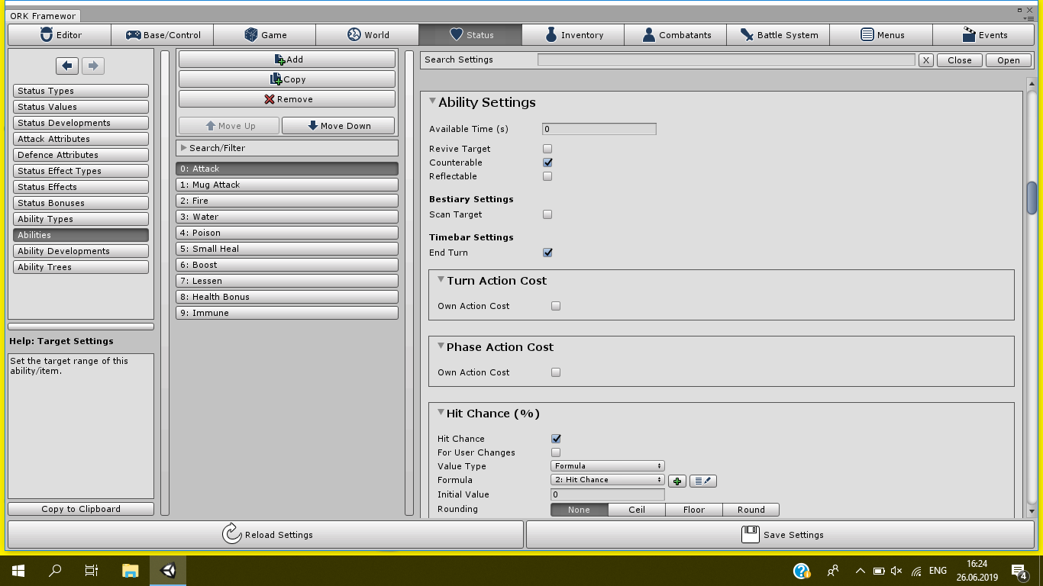The width and height of the screenshot is (1043, 586).
Task: Open the Editor tab
Action: [60, 35]
